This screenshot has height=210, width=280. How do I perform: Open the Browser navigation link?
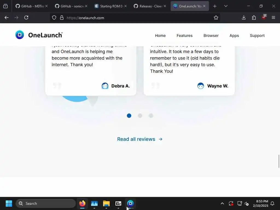(211, 36)
